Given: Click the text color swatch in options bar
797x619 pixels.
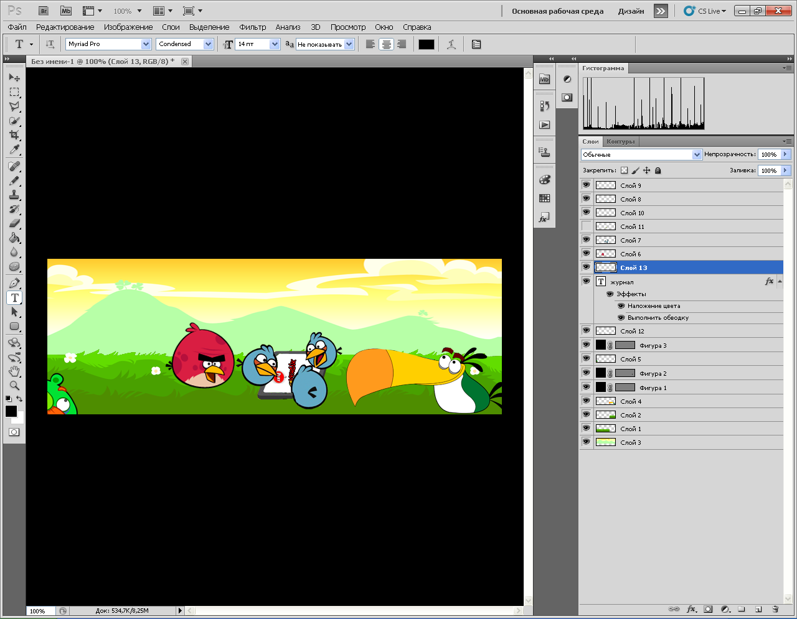Looking at the screenshot, I should pyautogui.click(x=427, y=44).
